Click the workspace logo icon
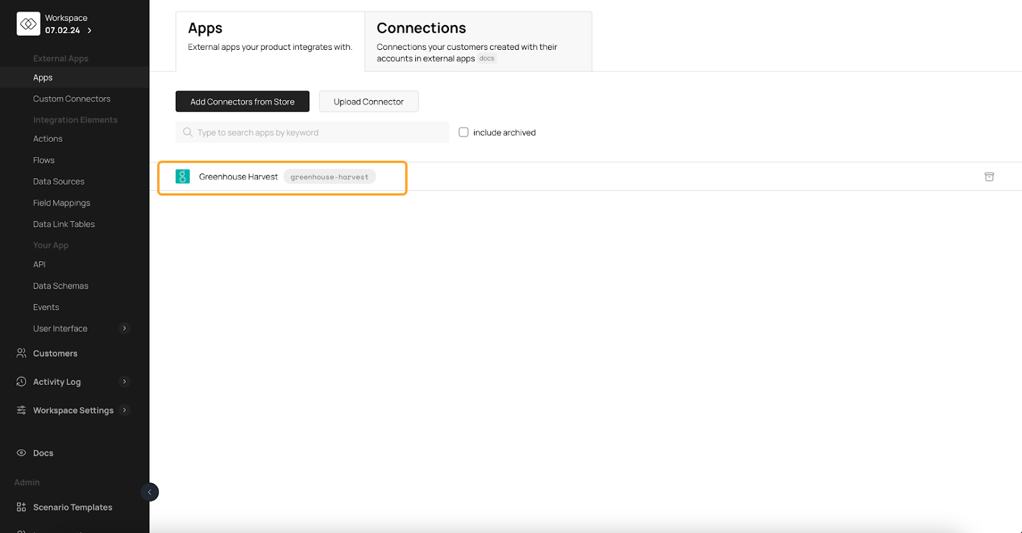This screenshot has height=533, width=1022. coord(28,24)
